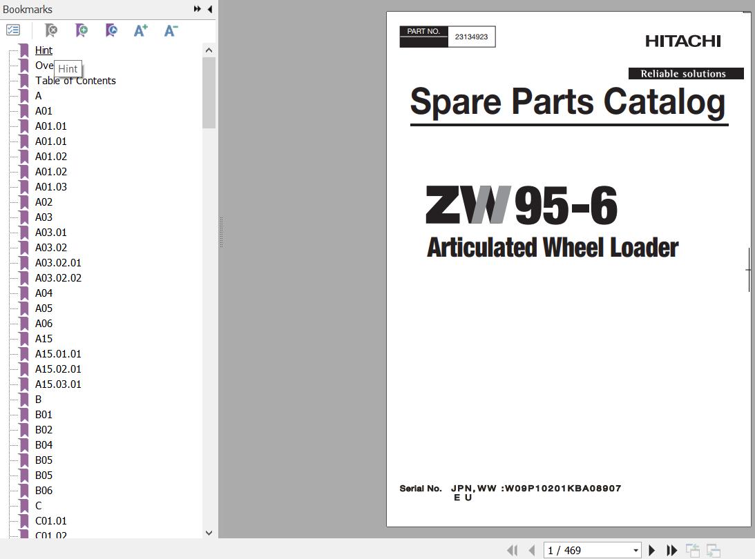
Task: Open the Table of Contents bookmark
Action: 75,80
